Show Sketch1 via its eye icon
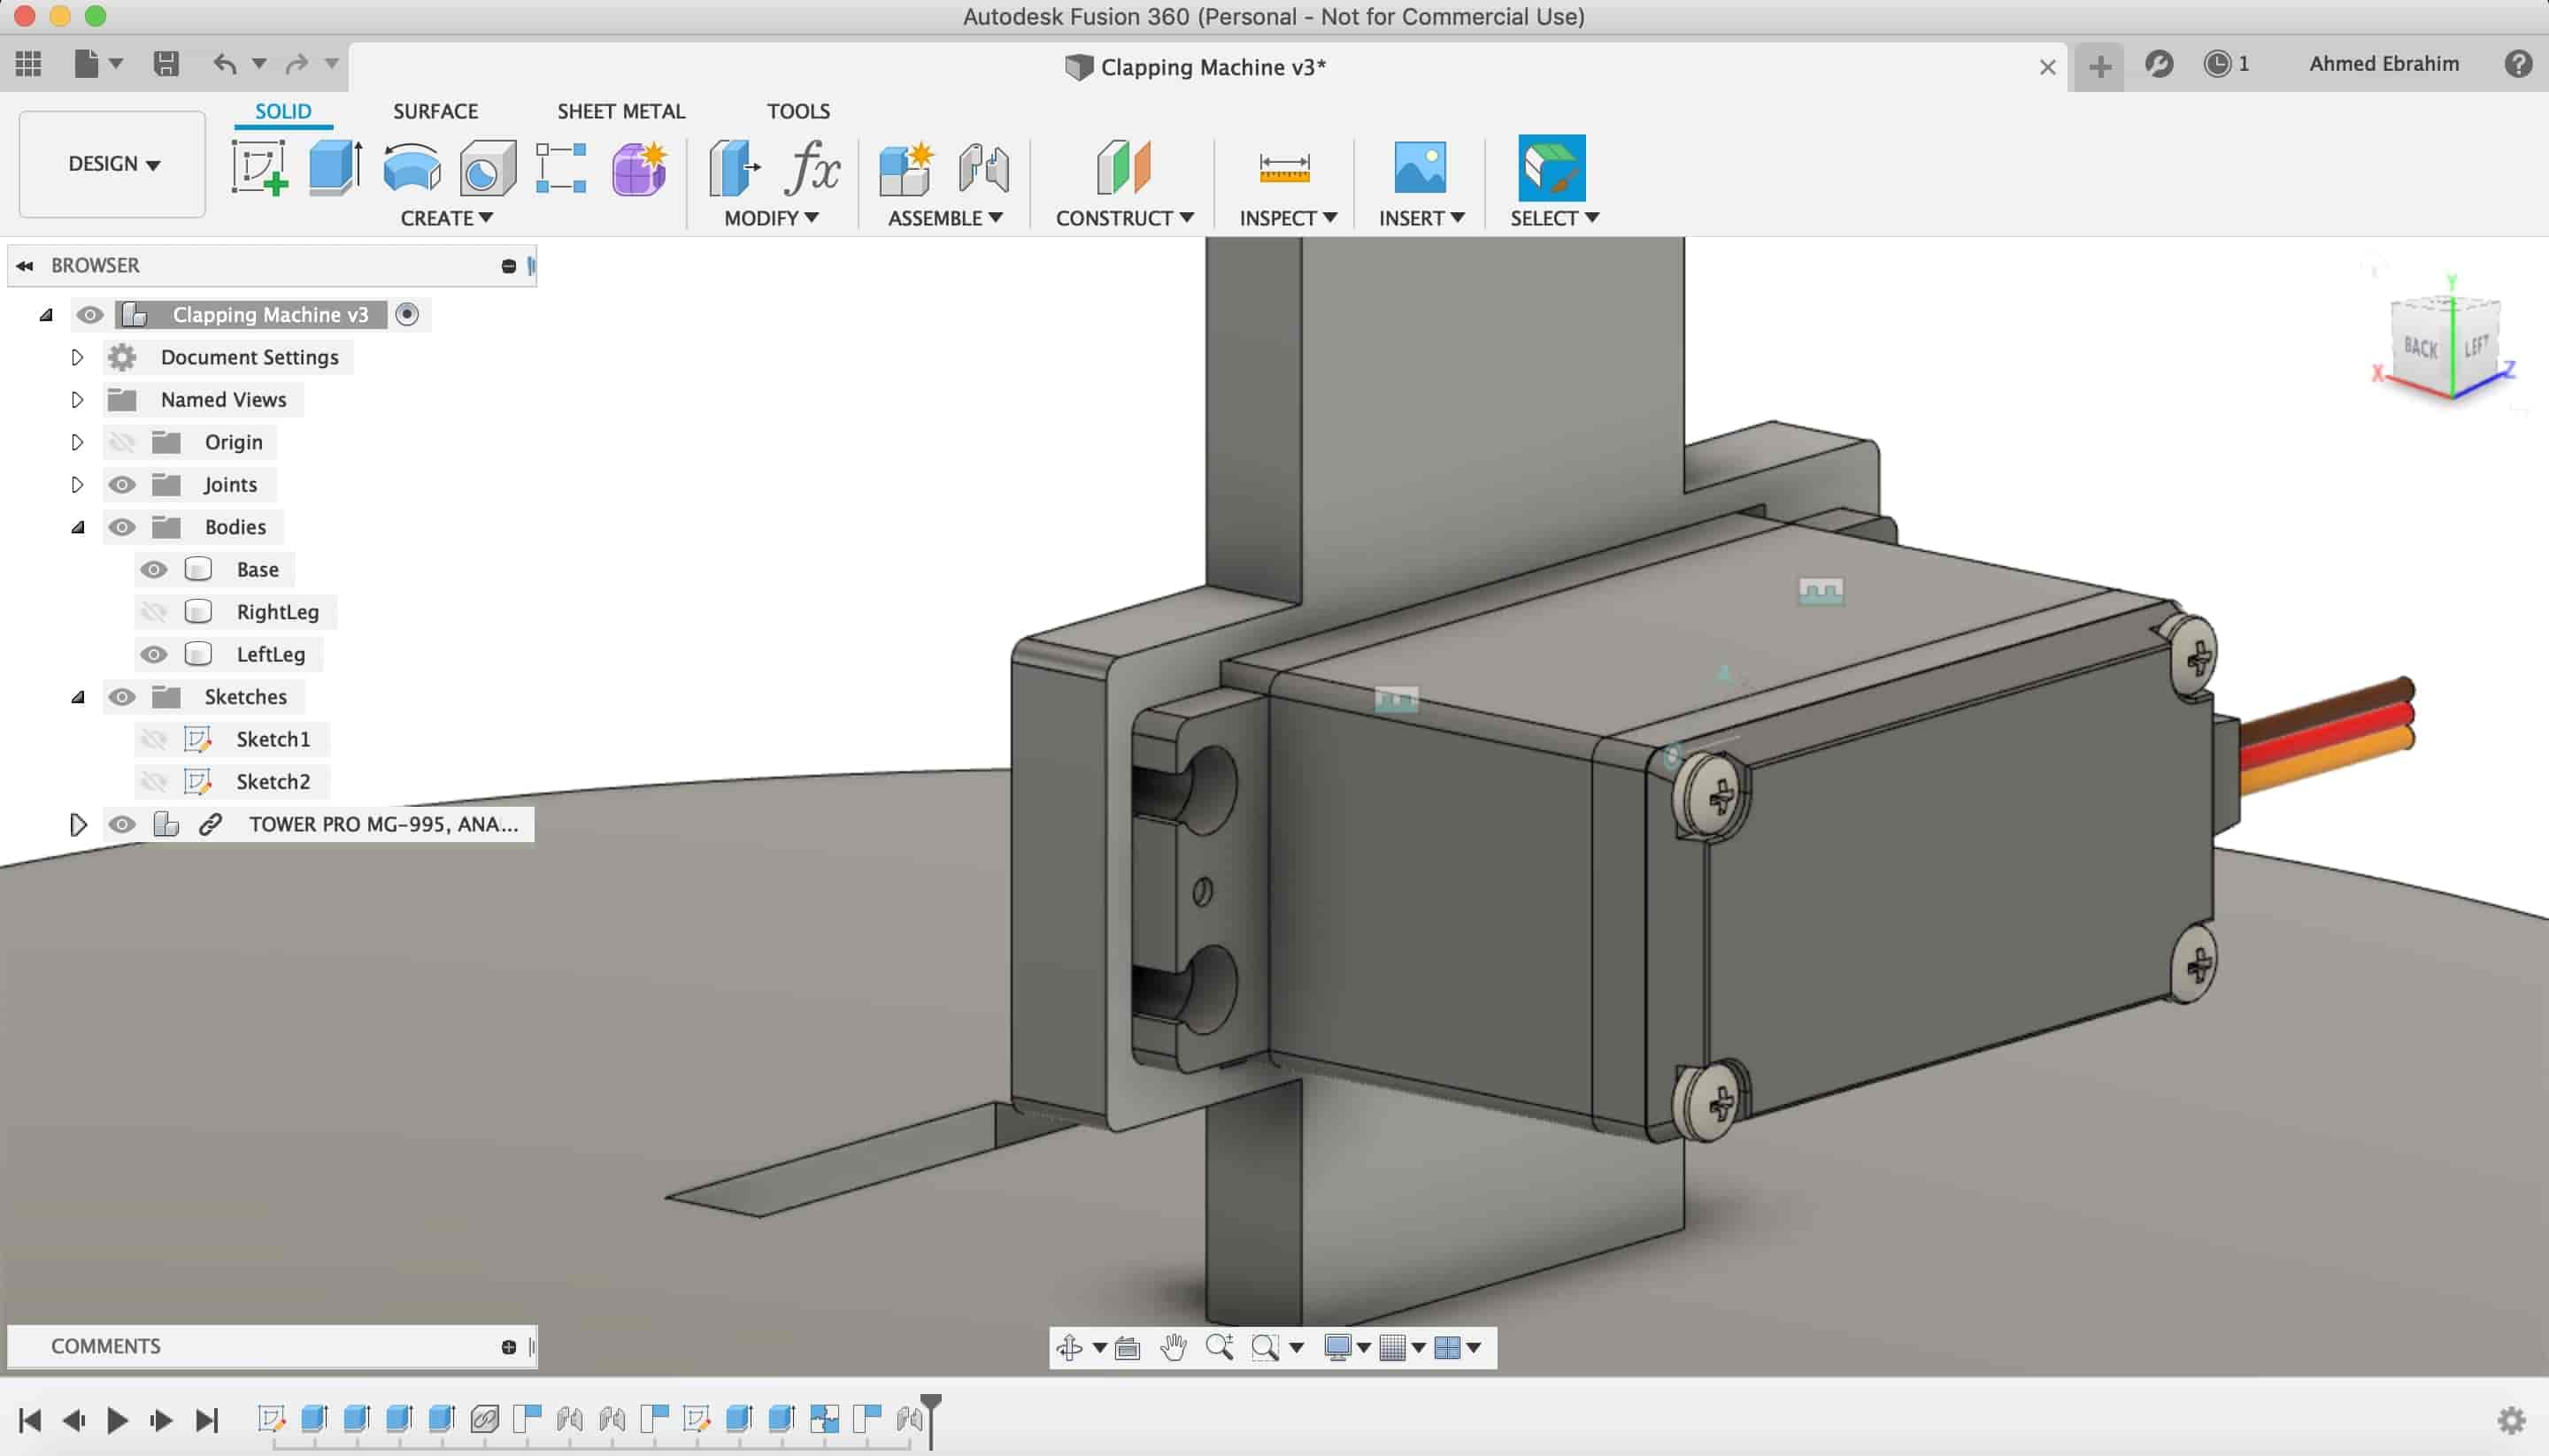 (x=153, y=740)
